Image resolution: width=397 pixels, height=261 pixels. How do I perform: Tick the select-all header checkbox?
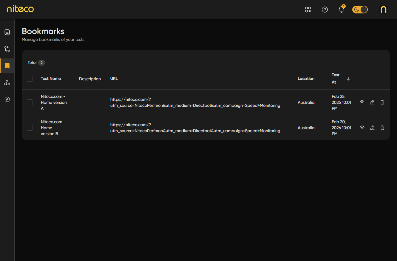coord(30,79)
